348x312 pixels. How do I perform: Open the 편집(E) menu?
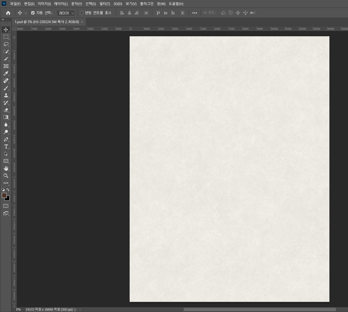29,4
